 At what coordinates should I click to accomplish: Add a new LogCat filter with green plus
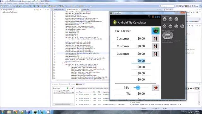(x=68, y=88)
